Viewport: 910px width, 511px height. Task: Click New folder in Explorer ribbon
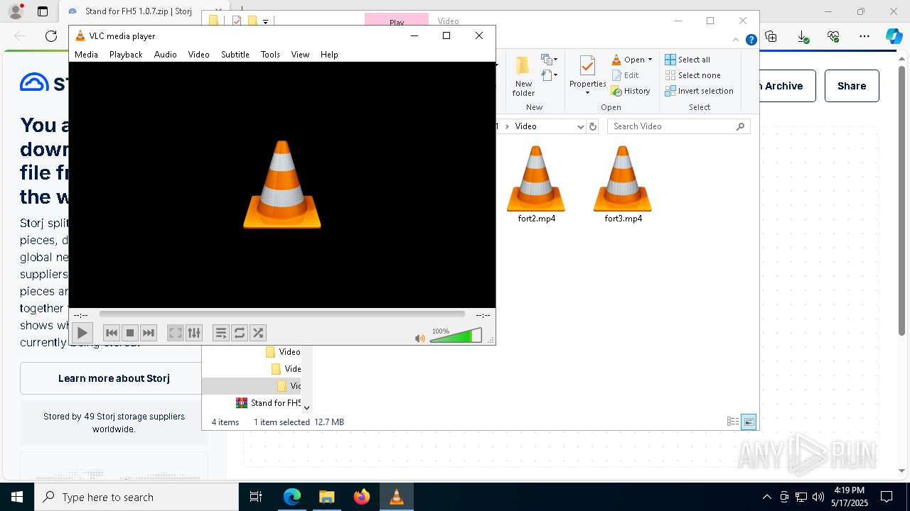pos(523,77)
